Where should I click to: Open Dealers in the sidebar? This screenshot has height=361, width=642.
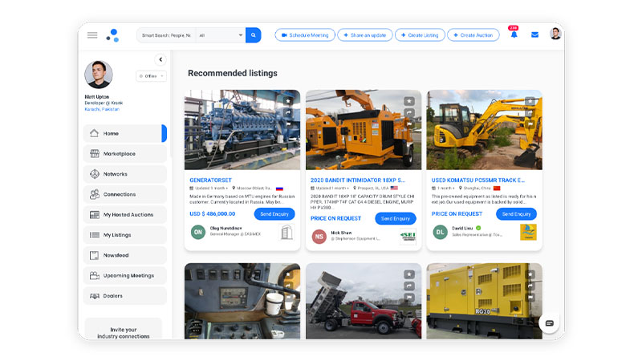tap(125, 296)
